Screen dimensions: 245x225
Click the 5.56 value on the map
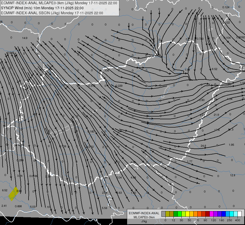[105, 208]
